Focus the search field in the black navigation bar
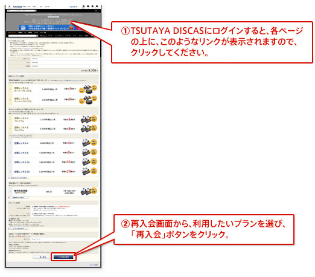Image resolution: width=315 pixels, height=277 pixels. 22,36
